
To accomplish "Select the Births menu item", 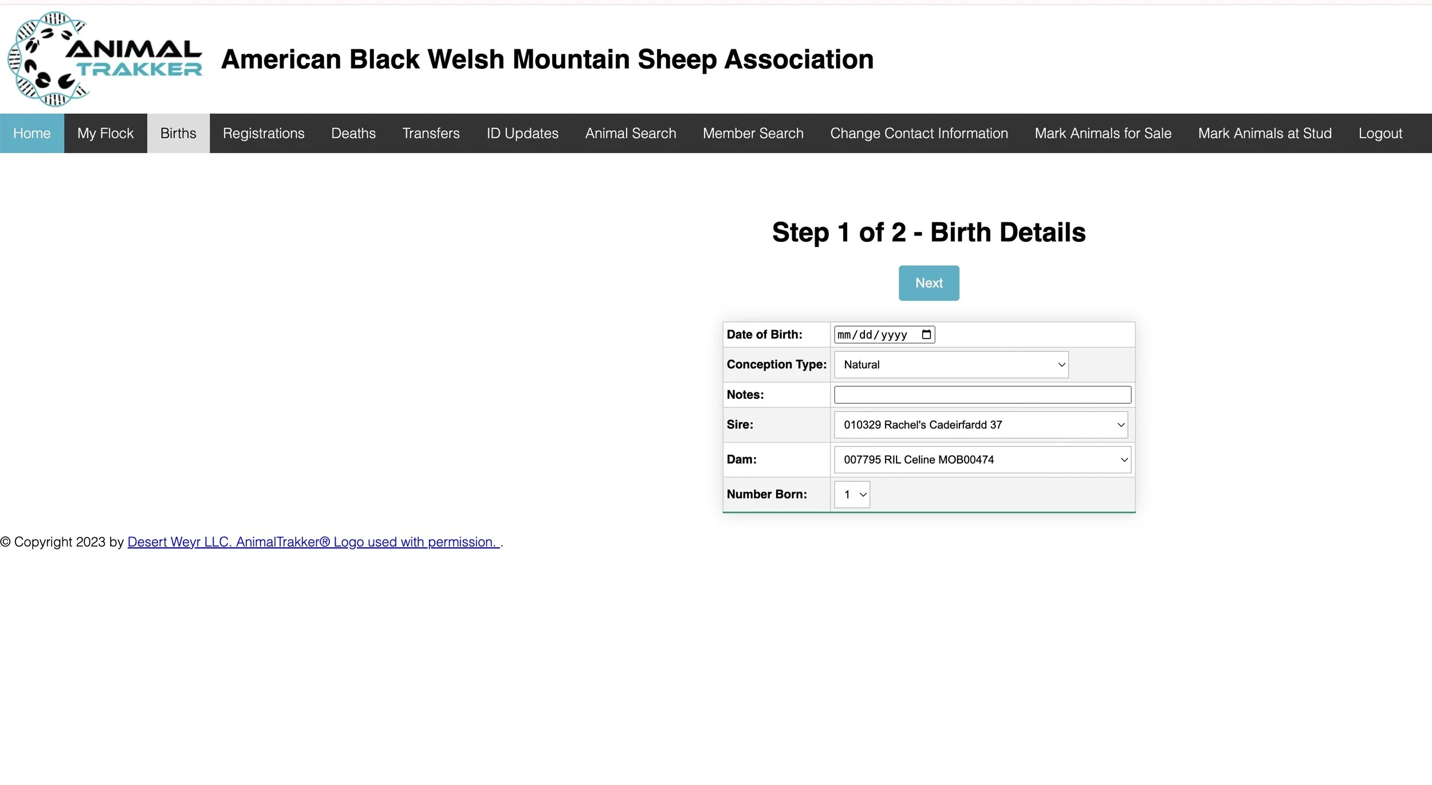I will coord(178,134).
